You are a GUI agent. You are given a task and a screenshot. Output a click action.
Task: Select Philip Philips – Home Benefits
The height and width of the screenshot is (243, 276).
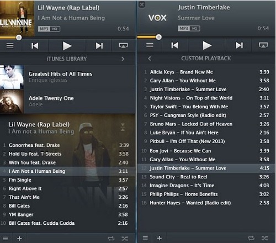pyautogui.click(x=206, y=194)
